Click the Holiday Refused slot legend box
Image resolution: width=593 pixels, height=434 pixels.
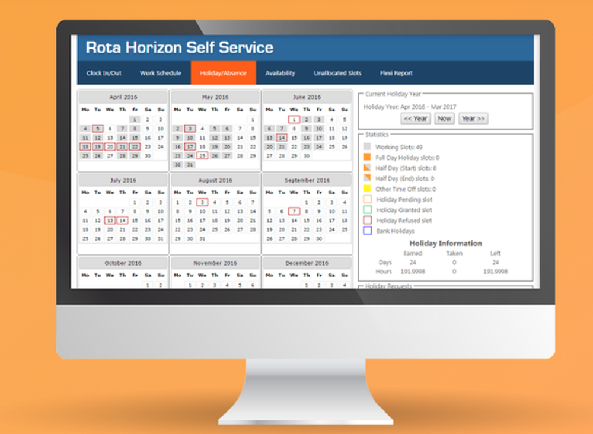coord(367,220)
